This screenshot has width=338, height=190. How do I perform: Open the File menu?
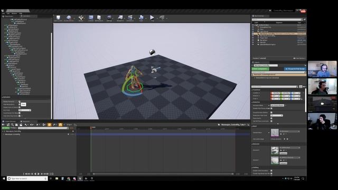click(x=3, y=13)
